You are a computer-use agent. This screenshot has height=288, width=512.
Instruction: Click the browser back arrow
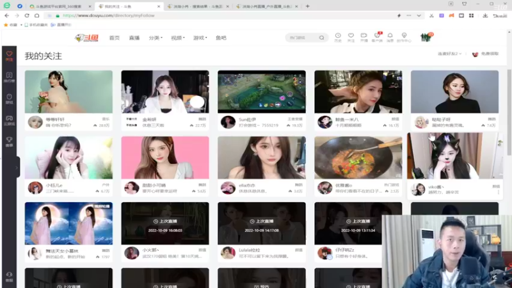coord(7,15)
